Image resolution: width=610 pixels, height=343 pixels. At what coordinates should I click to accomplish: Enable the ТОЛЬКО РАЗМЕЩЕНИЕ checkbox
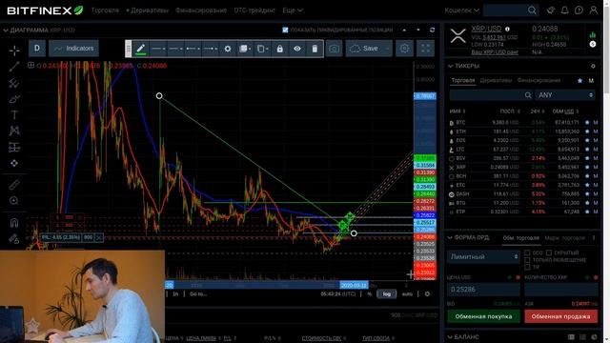tap(527, 260)
